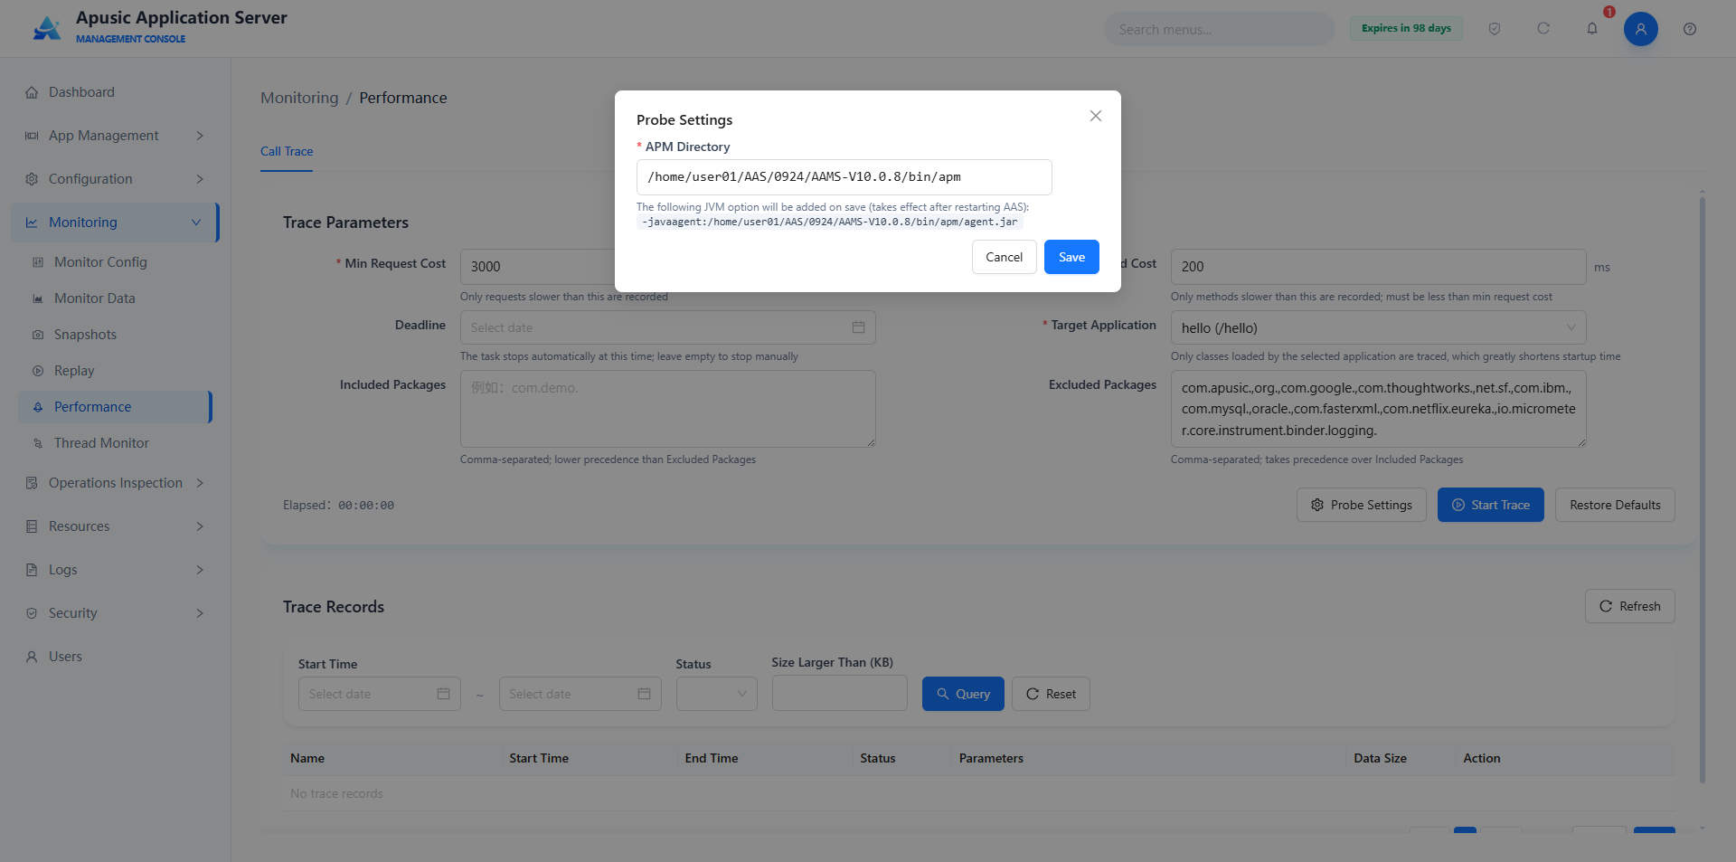Image resolution: width=1736 pixels, height=862 pixels.
Task: Open the help question mark icon
Action: tap(1689, 29)
